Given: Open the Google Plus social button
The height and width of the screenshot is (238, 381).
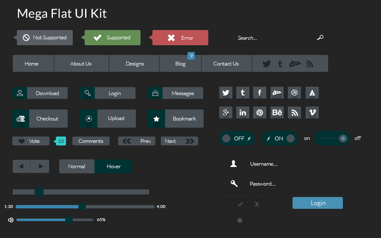Looking at the screenshot, I should tap(226, 112).
